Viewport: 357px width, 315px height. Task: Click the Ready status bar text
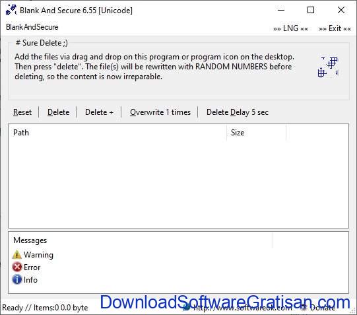pyautogui.click(x=45, y=308)
